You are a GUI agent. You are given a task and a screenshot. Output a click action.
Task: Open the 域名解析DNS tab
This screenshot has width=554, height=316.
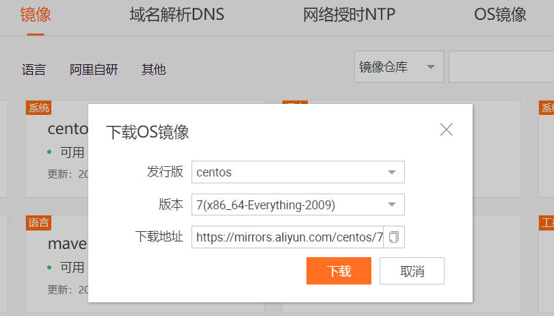176,15
